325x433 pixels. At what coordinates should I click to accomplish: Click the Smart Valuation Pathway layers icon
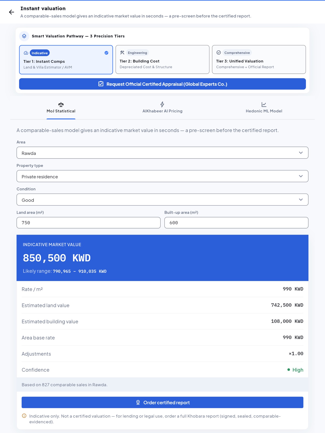(x=24, y=36)
